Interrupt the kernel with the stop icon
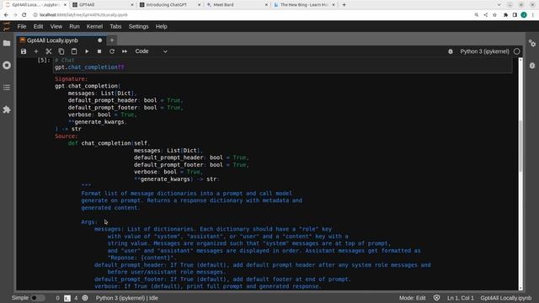This screenshot has width=539, height=303. point(99,51)
